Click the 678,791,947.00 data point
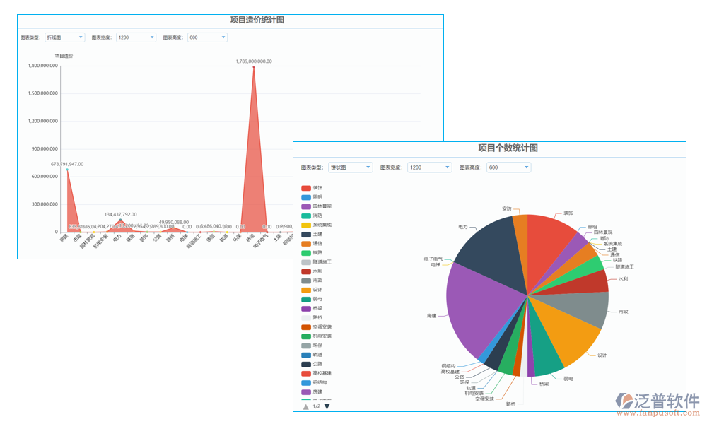 [67, 170]
